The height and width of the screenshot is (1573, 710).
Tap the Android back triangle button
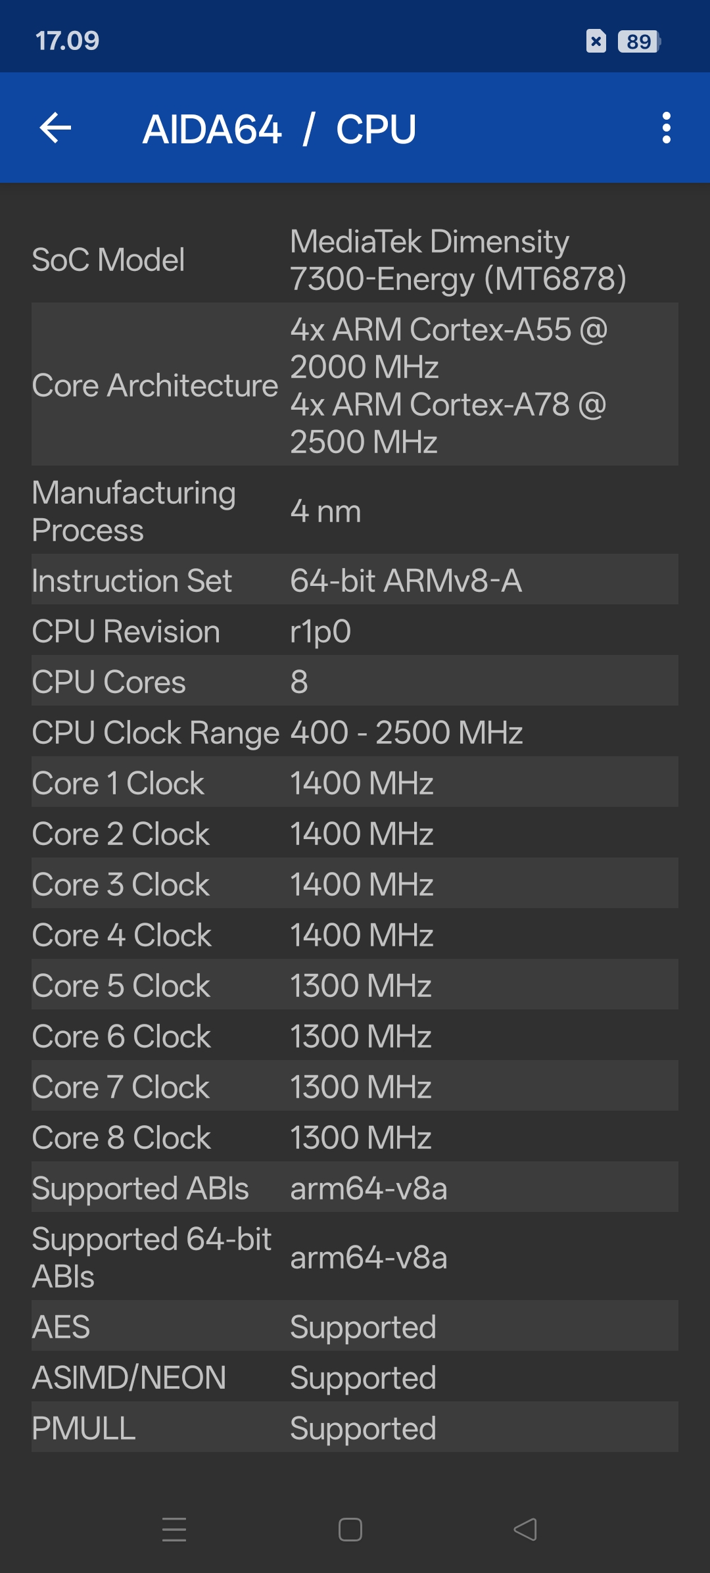[525, 1530]
